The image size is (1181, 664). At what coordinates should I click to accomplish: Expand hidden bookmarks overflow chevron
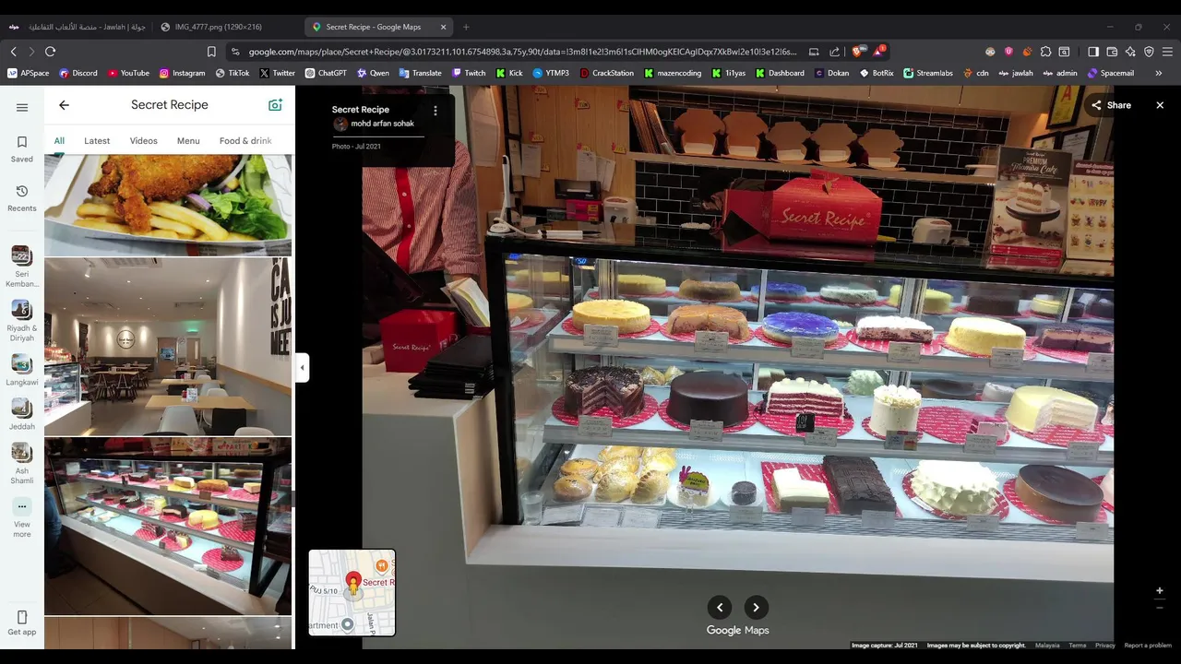click(x=1159, y=73)
